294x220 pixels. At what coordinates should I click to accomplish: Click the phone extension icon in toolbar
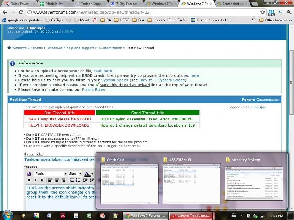(280, 13)
